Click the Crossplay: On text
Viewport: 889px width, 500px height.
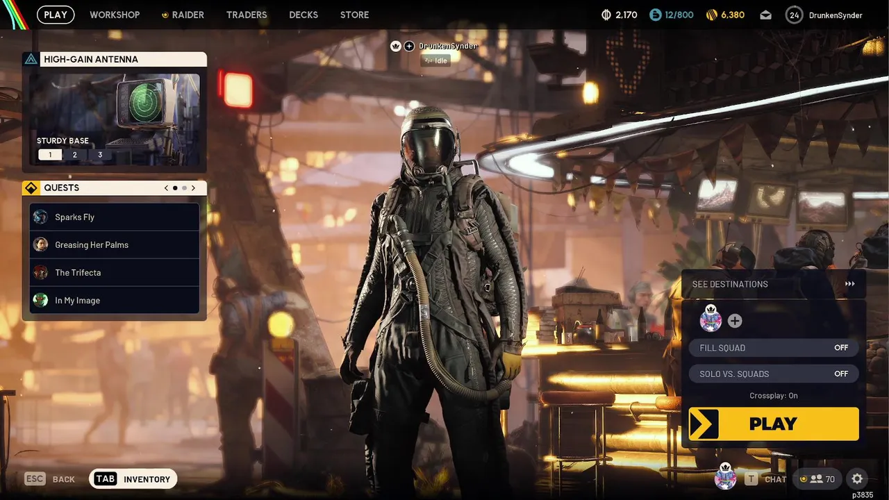tap(774, 396)
